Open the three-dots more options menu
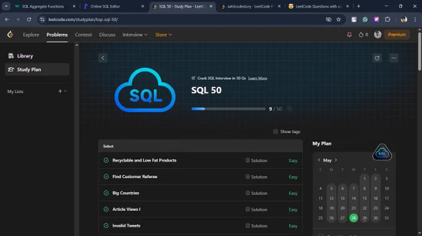Image resolution: width=422 pixels, height=236 pixels. 393,58
